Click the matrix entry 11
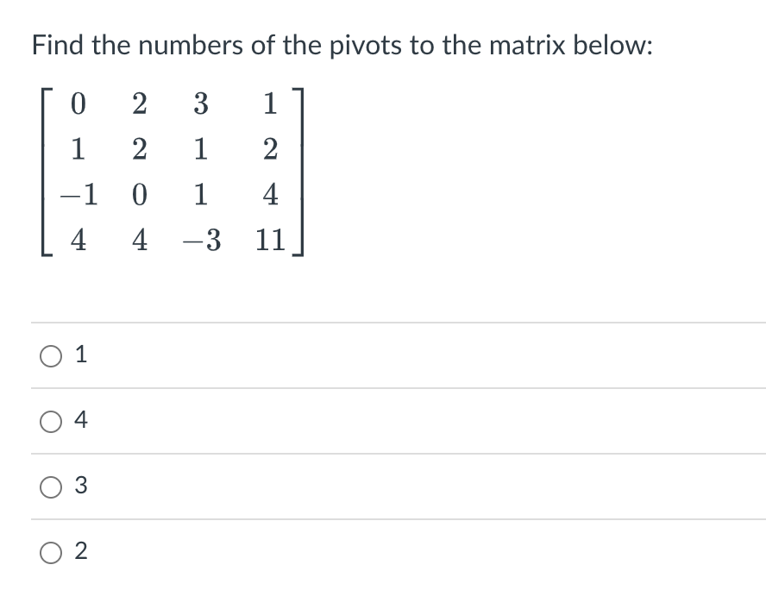Image resolution: width=766 pixels, height=590 pixels. click(x=269, y=241)
